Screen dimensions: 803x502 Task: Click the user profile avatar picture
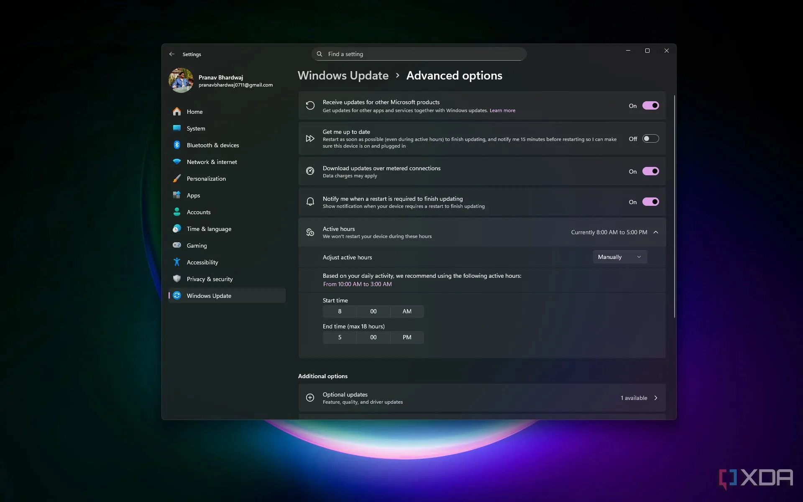click(181, 80)
